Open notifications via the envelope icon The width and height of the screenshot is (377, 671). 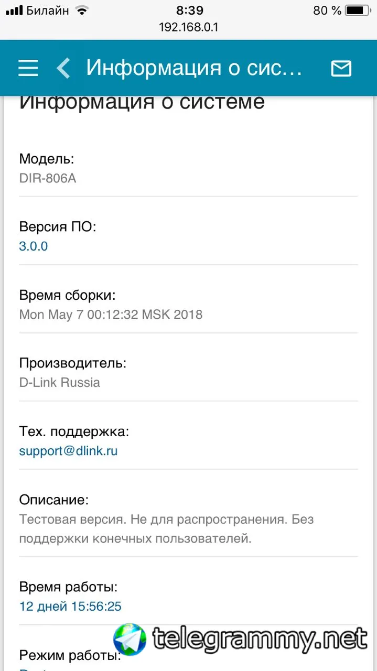coord(341,69)
